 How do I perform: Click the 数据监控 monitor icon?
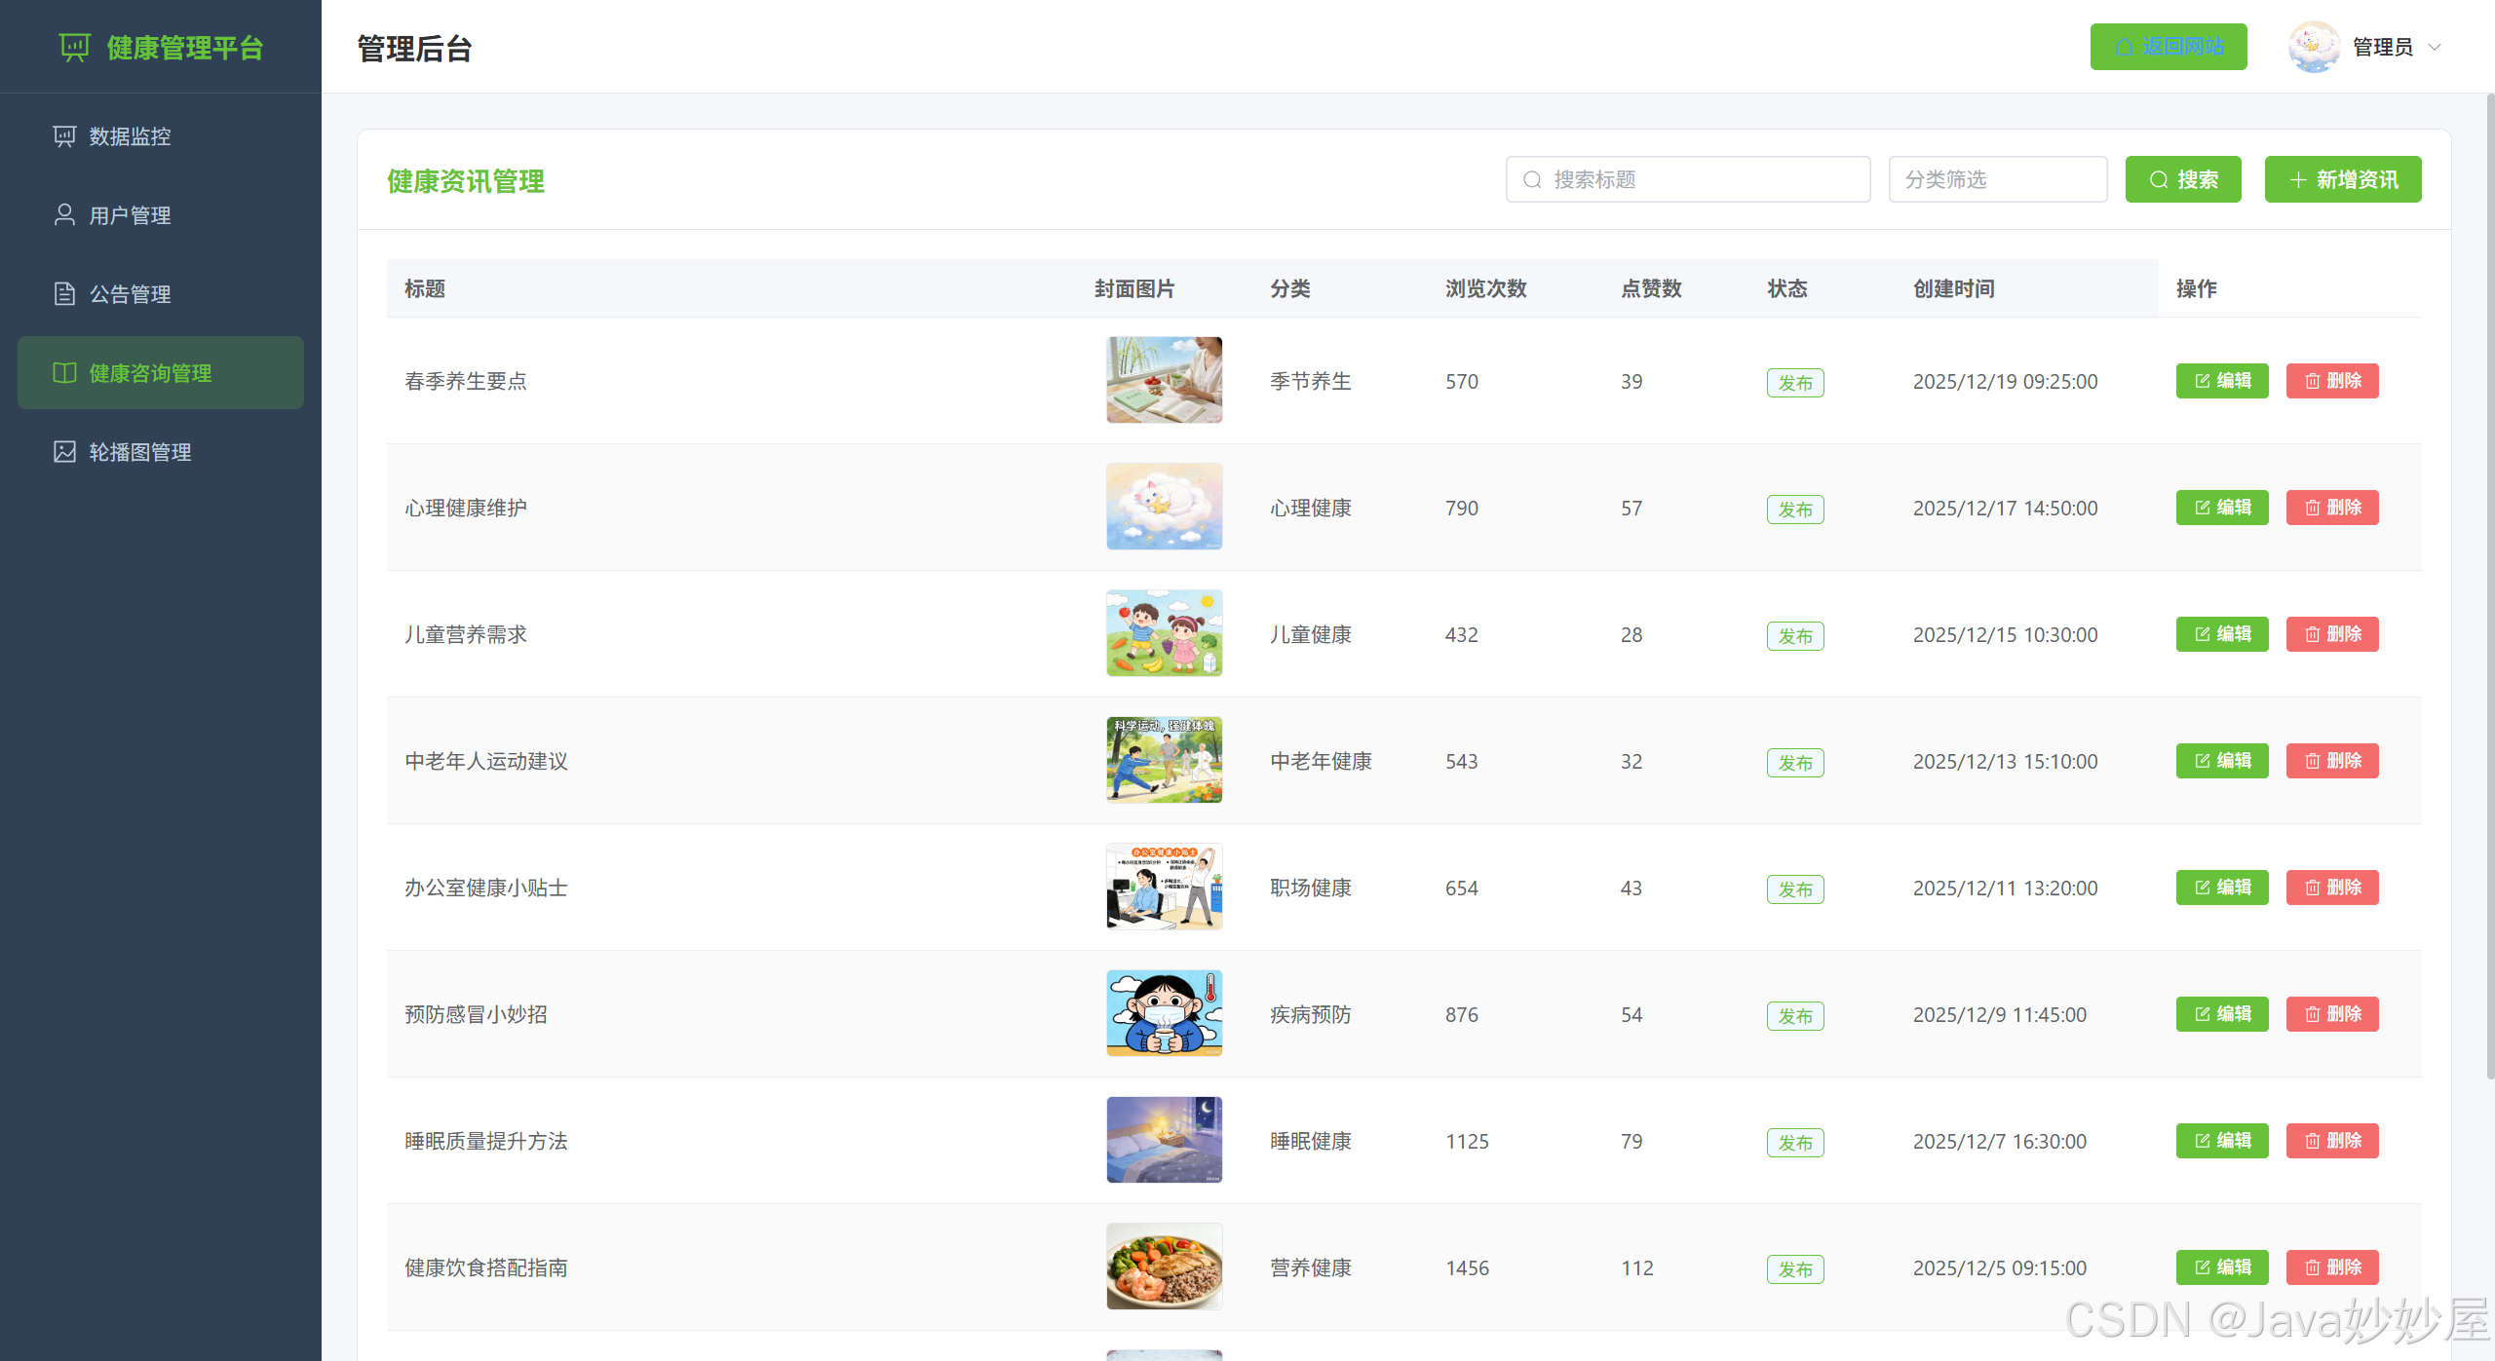[64, 136]
